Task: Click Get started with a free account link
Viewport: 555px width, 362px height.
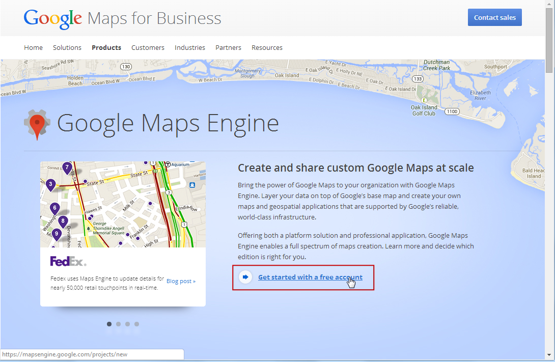Action: point(310,277)
